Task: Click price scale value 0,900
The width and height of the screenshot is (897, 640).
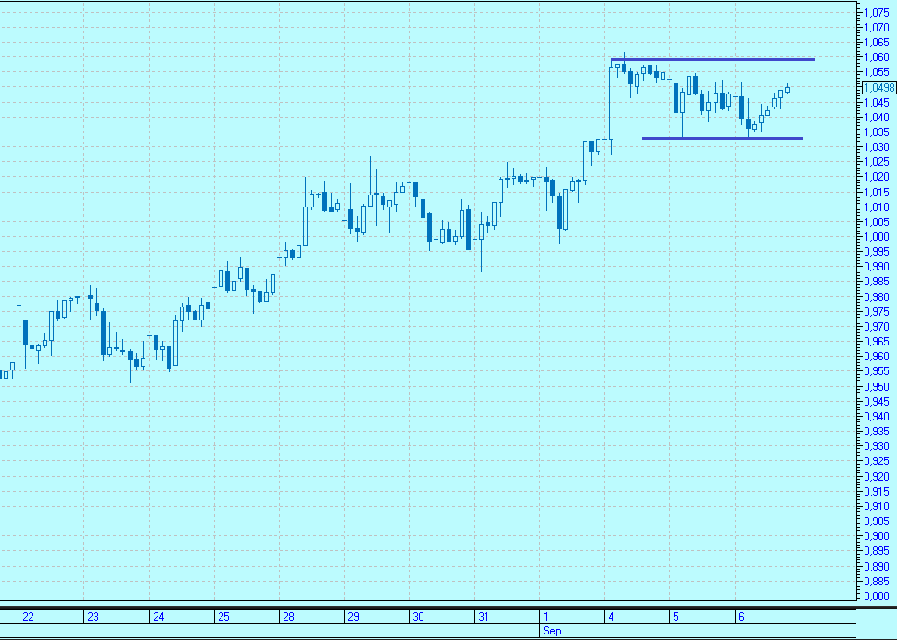Action: (x=877, y=536)
